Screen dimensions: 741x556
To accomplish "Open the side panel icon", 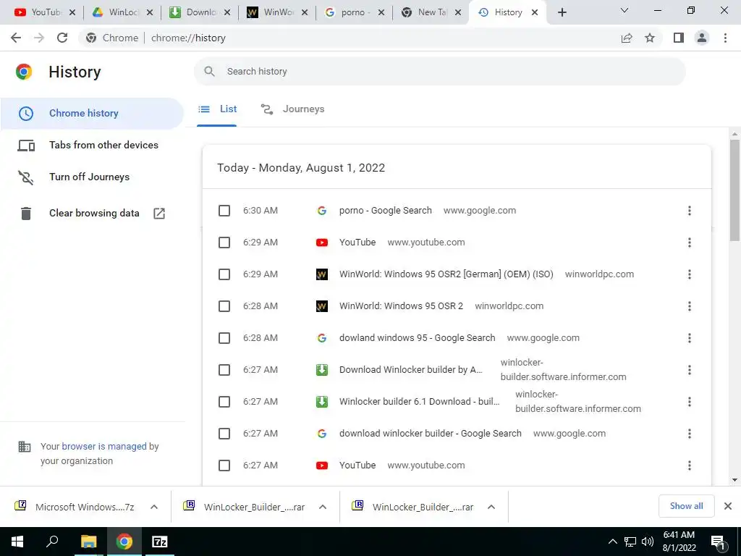I will pyautogui.click(x=679, y=38).
